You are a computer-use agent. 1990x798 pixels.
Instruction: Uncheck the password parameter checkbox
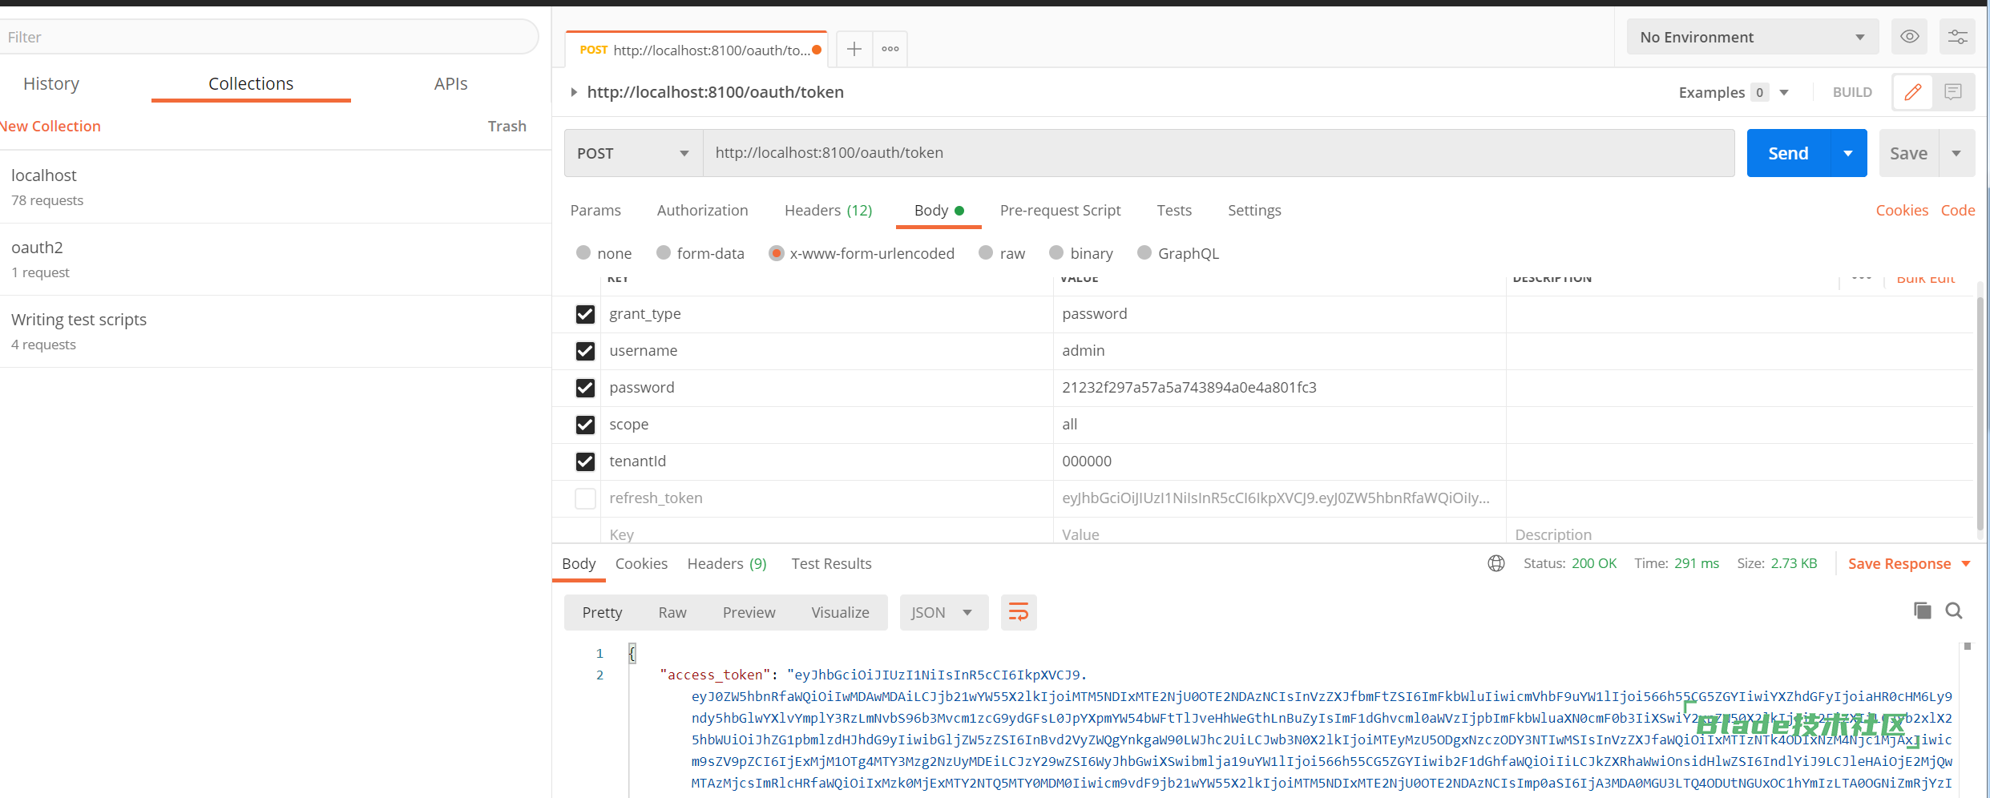585,388
